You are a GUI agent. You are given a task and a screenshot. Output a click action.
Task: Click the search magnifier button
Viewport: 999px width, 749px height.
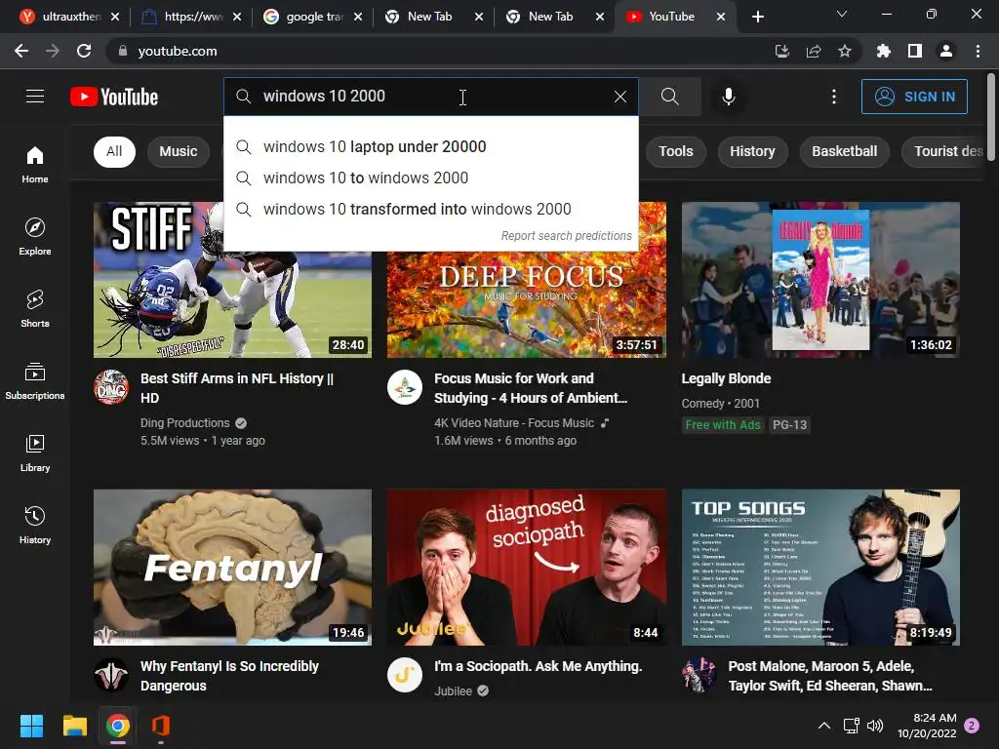pos(669,97)
